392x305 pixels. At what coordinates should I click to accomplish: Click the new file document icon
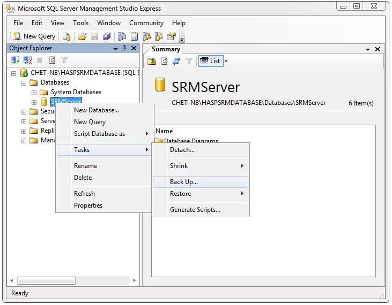[x=66, y=36]
